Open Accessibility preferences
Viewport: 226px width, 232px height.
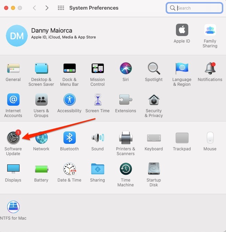tap(70, 100)
